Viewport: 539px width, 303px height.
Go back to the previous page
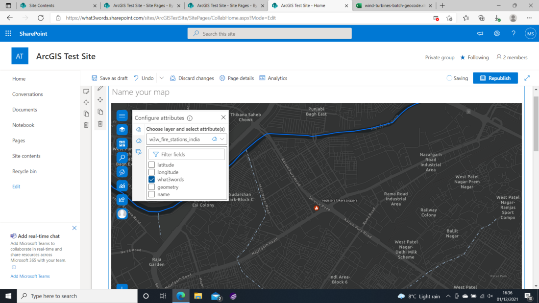pyautogui.click(x=10, y=18)
